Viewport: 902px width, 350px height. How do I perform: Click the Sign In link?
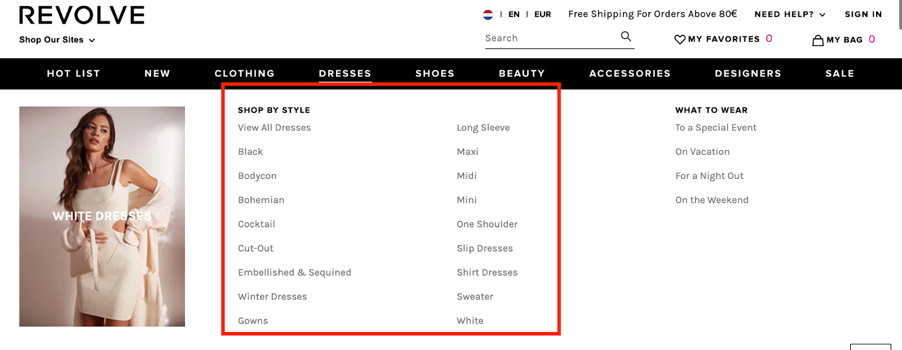pos(863,14)
